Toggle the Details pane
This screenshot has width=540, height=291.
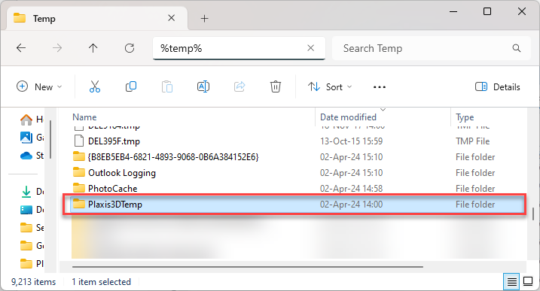[498, 86]
